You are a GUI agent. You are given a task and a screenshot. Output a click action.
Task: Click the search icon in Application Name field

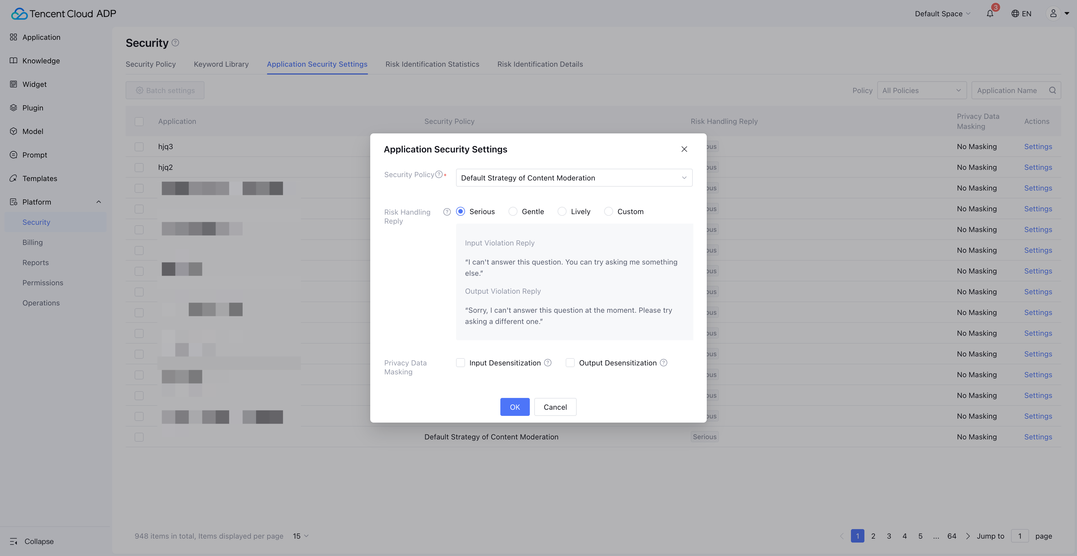point(1052,90)
